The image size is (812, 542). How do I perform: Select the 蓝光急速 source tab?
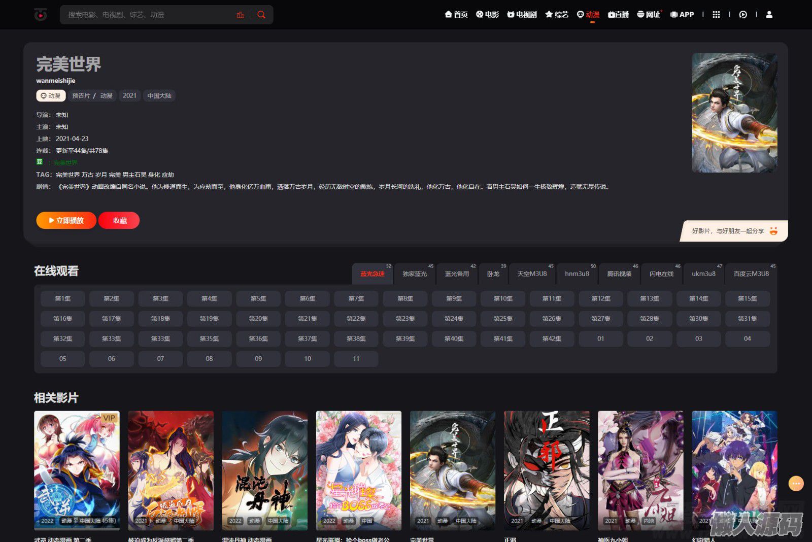pos(373,274)
